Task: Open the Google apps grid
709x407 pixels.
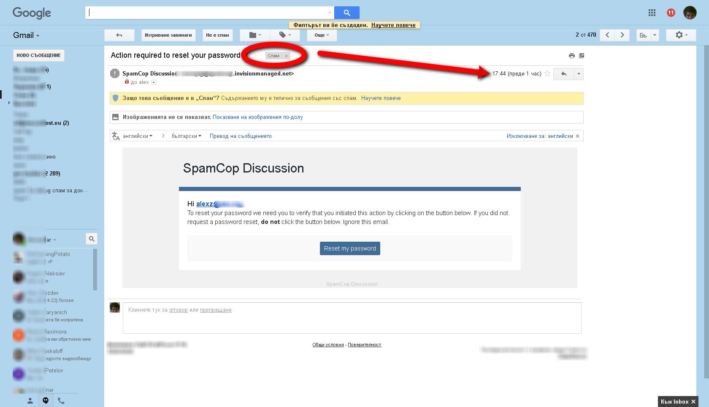Action: click(x=652, y=13)
